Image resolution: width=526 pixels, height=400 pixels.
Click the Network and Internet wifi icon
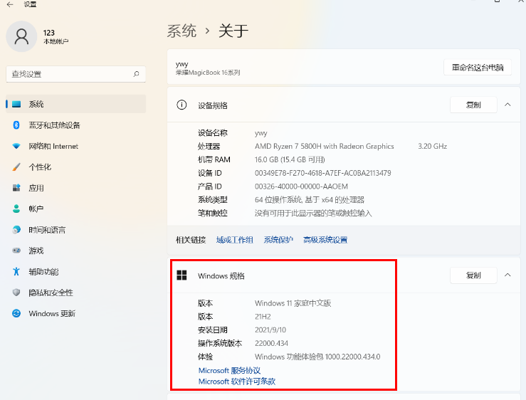16,146
